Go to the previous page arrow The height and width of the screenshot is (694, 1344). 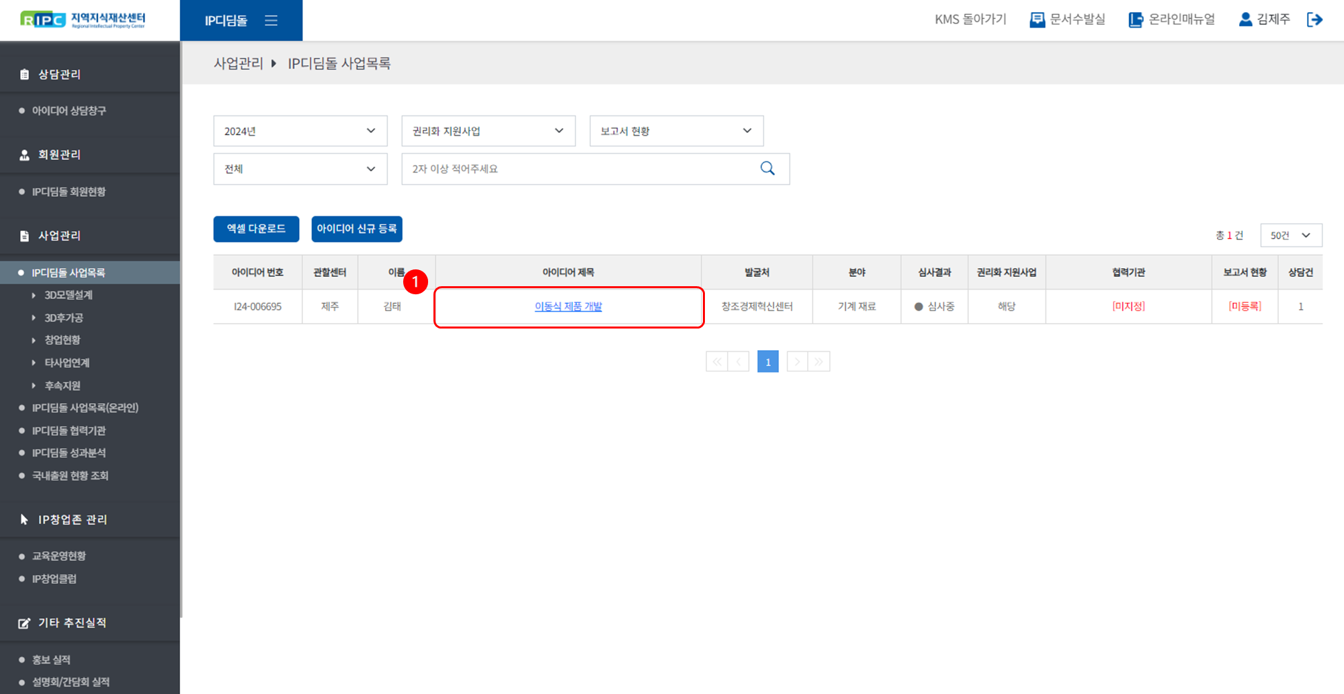(739, 361)
